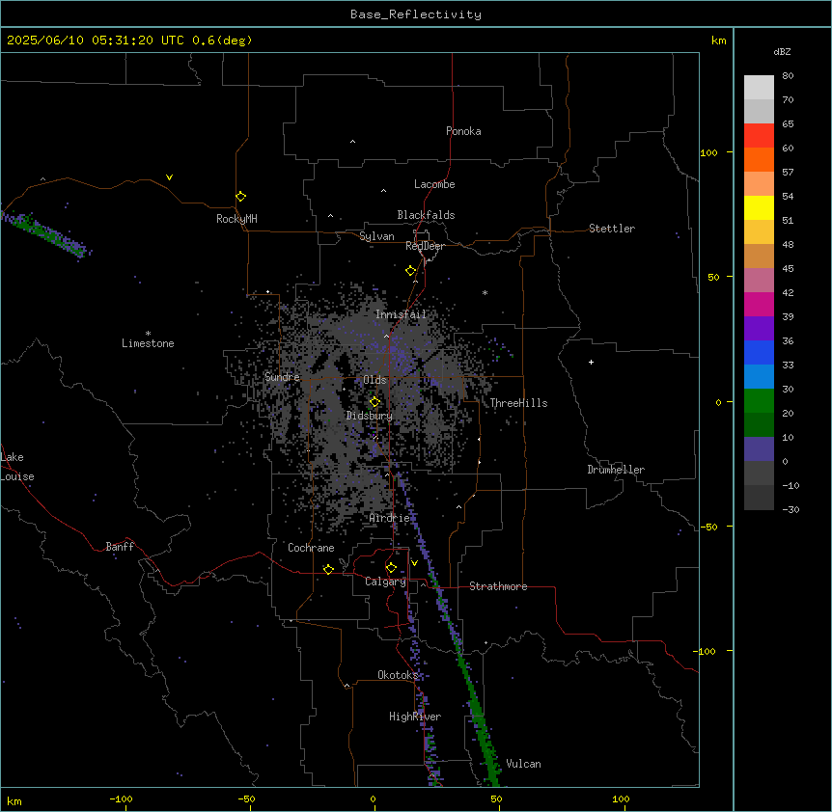Screen dimensions: 832x812
Task: Click the HighRiver city label
Action: coord(415,717)
